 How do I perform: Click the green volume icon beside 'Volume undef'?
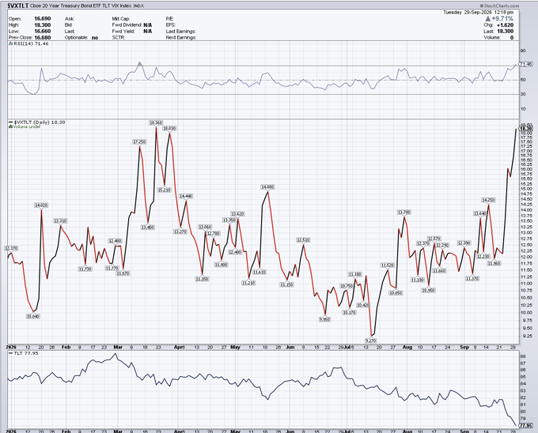click(10, 126)
